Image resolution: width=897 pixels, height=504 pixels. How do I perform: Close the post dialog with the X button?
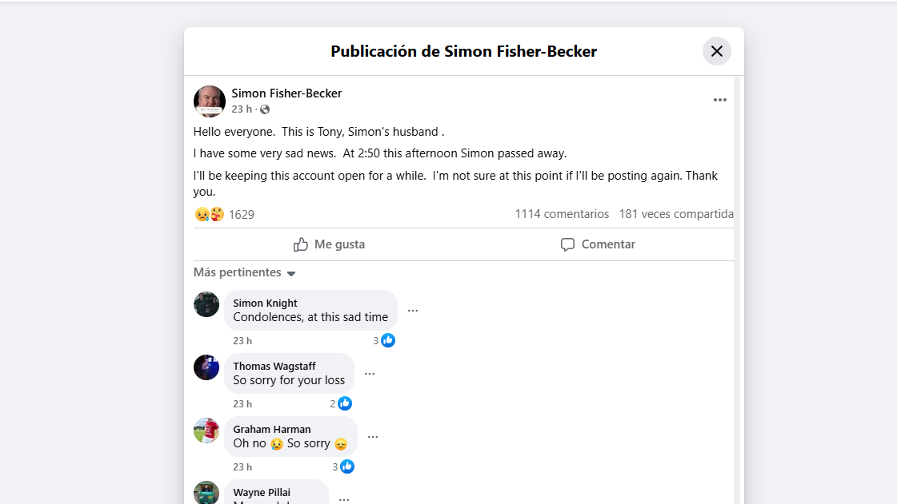point(716,51)
